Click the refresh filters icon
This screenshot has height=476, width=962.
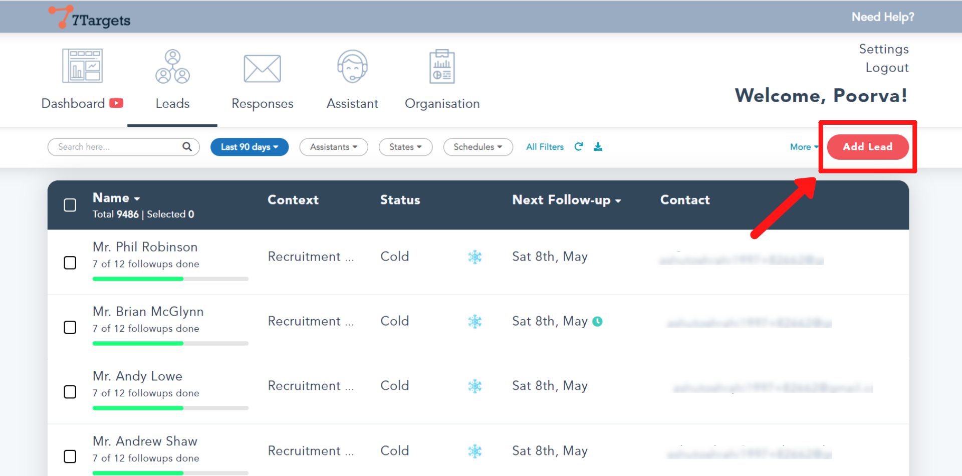click(579, 147)
